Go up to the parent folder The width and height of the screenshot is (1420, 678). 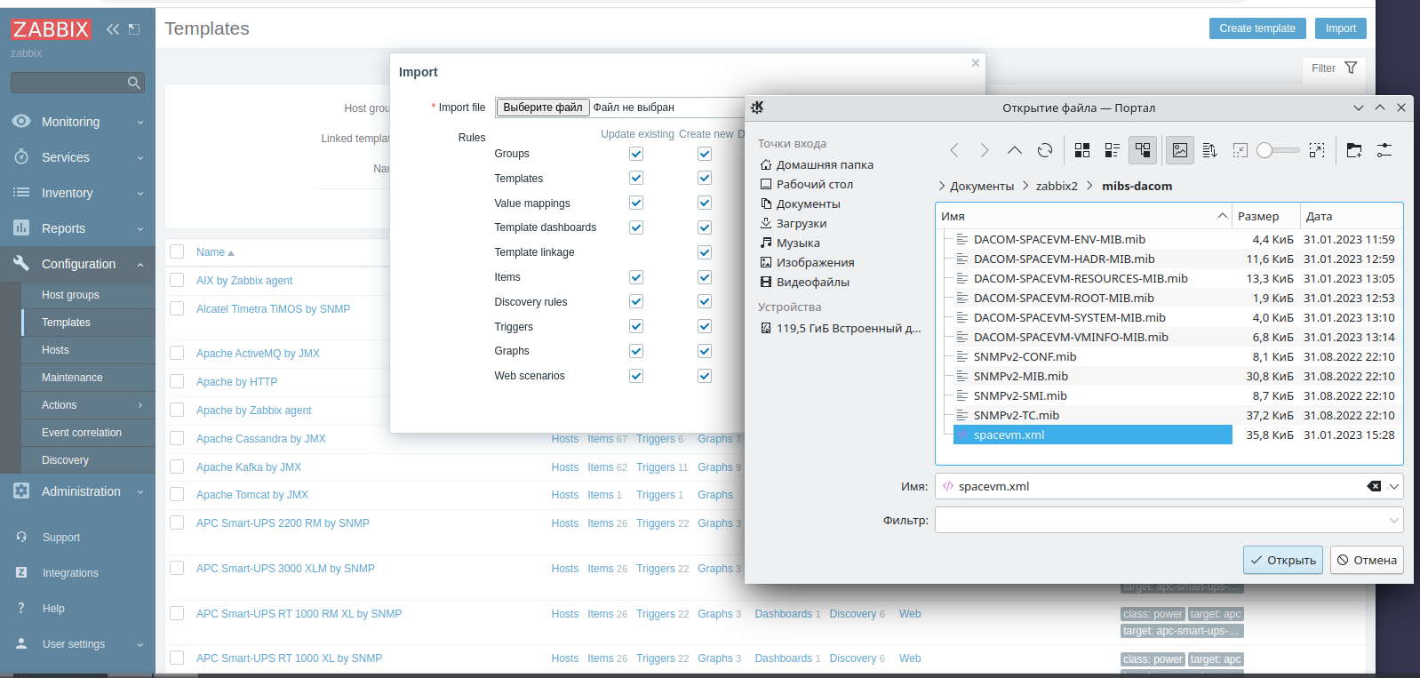click(x=1015, y=150)
